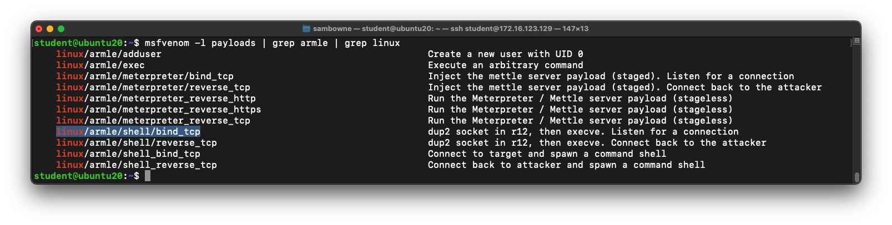Viewport: 892px width, 225px height.
Task: Click linux/armle/meterpreter_reverse_http payload text
Action: [156, 98]
